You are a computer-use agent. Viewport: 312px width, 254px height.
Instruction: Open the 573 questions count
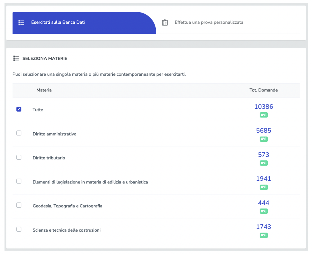coord(264,155)
